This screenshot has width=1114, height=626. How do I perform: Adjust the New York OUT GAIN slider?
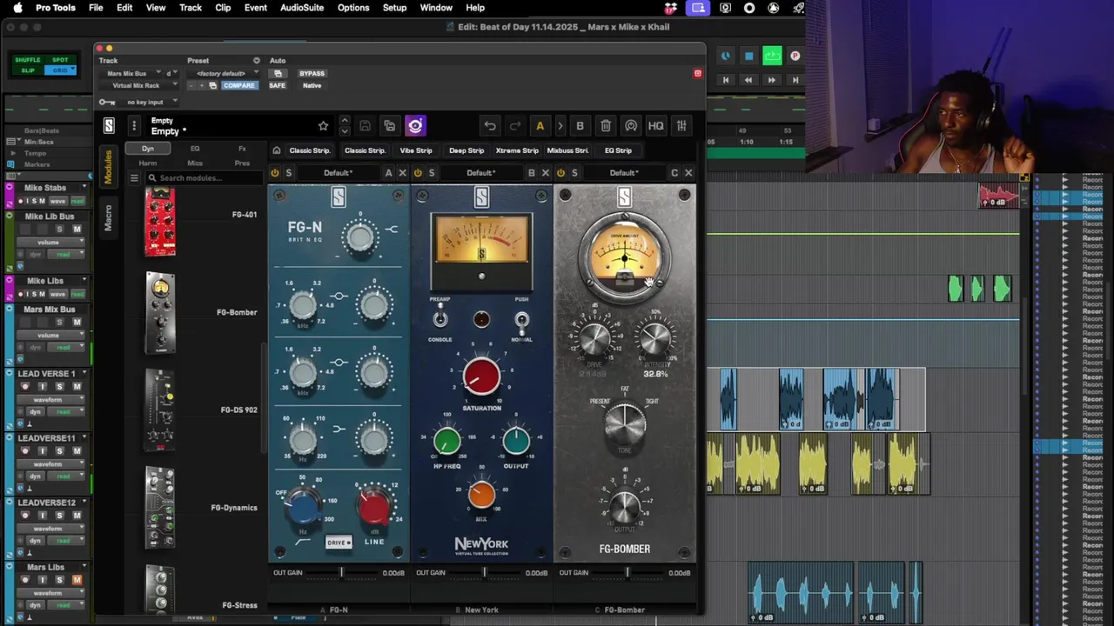pyautogui.click(x=484, y=573)
